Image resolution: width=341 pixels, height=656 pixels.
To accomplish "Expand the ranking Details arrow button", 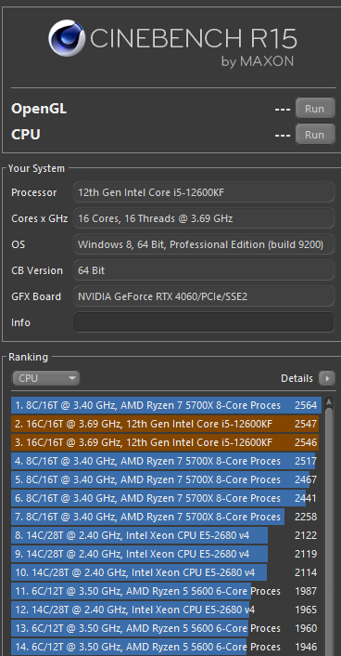I will pos(327,378).
